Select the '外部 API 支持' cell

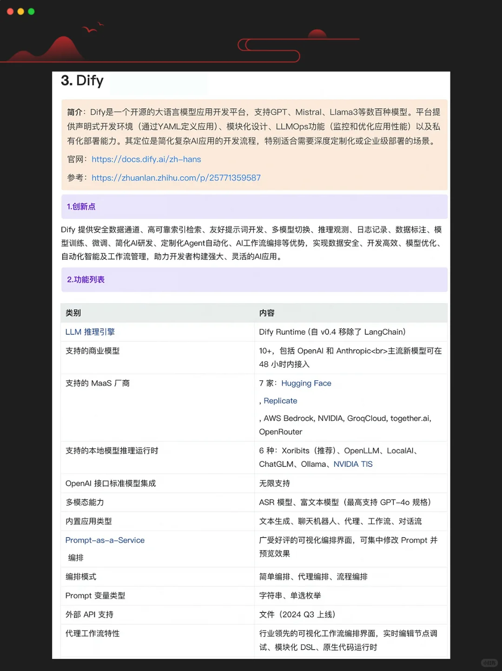click(158, 615)
